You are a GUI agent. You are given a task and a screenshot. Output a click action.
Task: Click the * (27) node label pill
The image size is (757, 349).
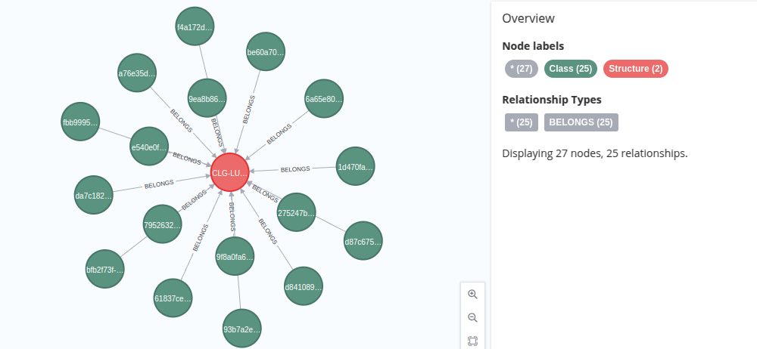click(522, 69)
